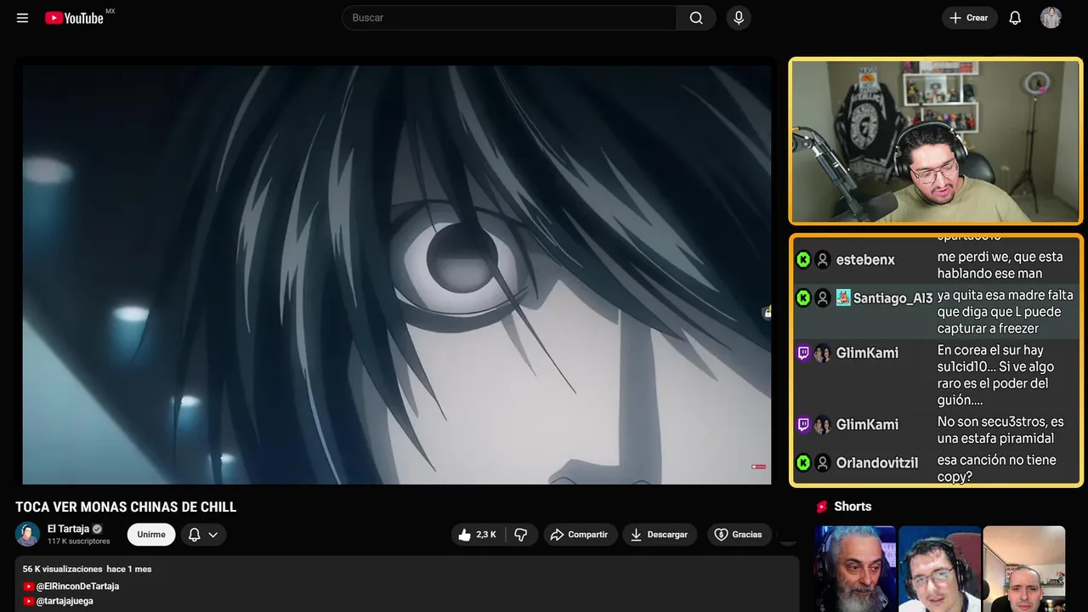Click chat message 'esa canción no tiene copy?'

tap(997, 468)
